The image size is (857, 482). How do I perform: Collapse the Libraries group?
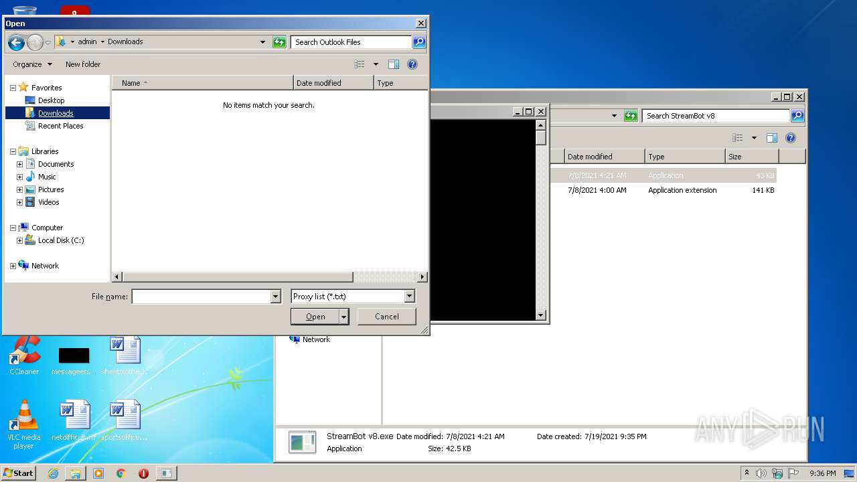click(x=13, y=151)
